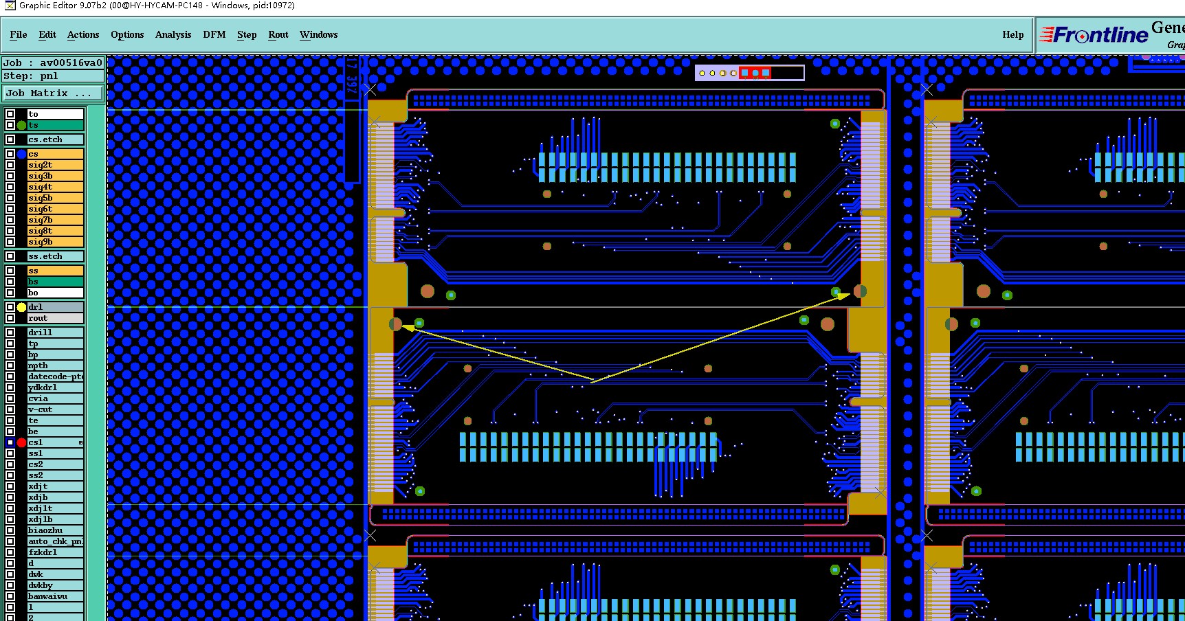
Task: Select the ydkdrl layer name
Action: [x=55, y=387]
